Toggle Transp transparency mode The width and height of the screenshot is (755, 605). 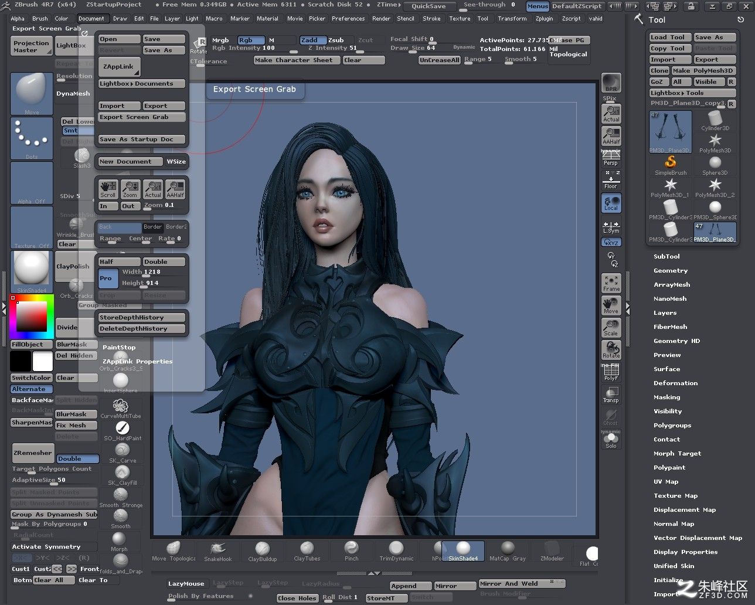tap(611, 395)
